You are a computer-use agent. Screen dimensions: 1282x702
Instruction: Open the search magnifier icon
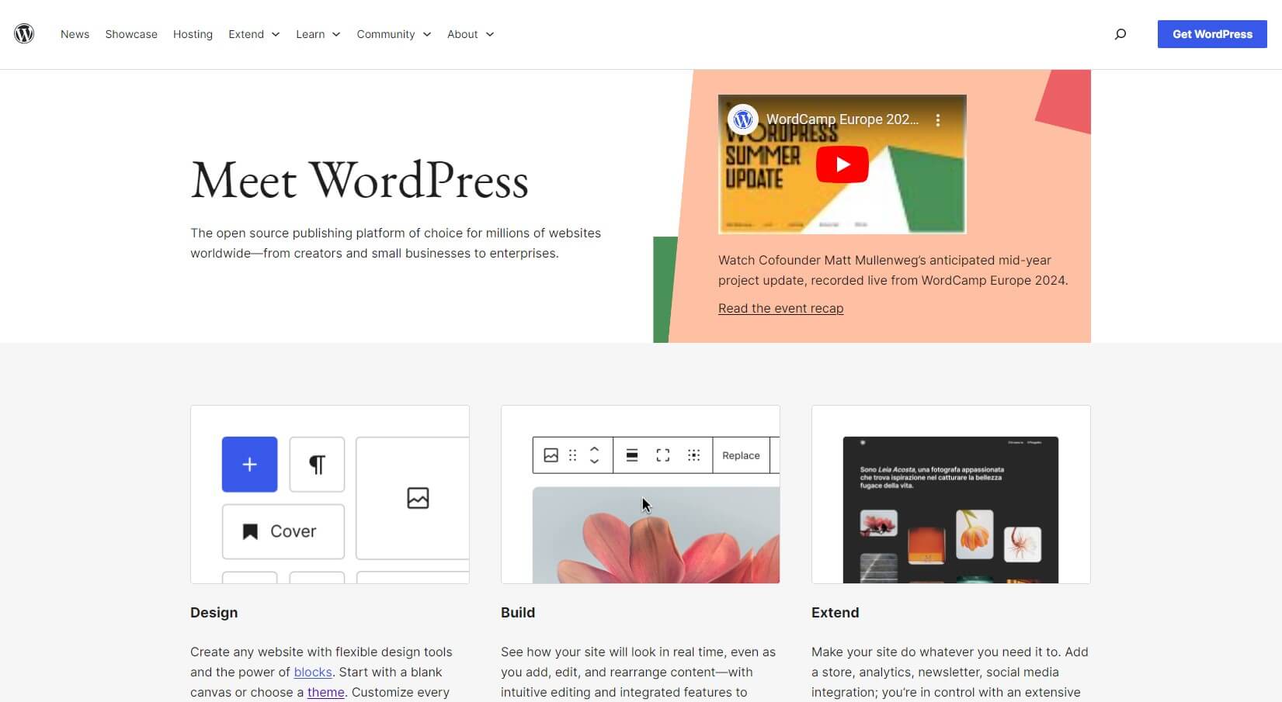[x=1120, y=34]
